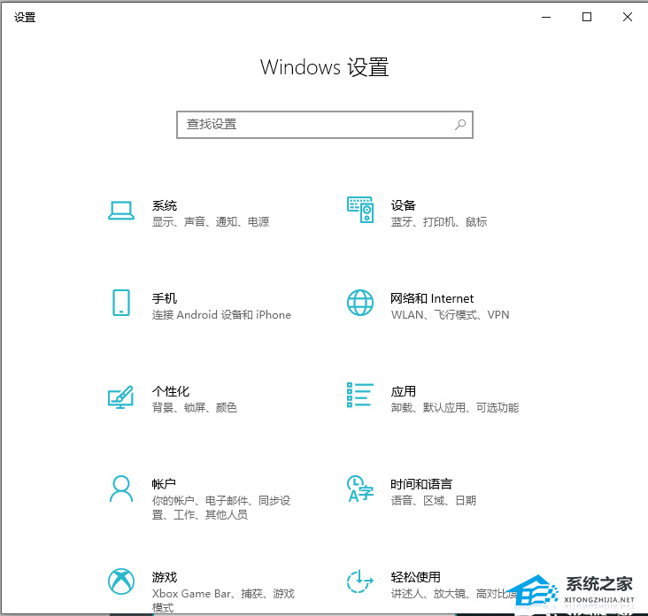Open the 个性化 paintbrush icon
This screenshot has height=616, width=648.
tap(120, 397)
